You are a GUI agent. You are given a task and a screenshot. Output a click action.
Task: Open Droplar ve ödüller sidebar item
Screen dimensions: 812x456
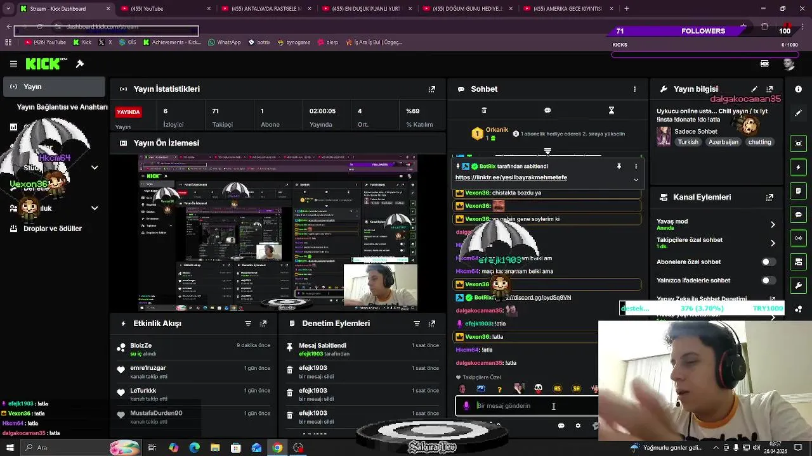pos(53,229)
